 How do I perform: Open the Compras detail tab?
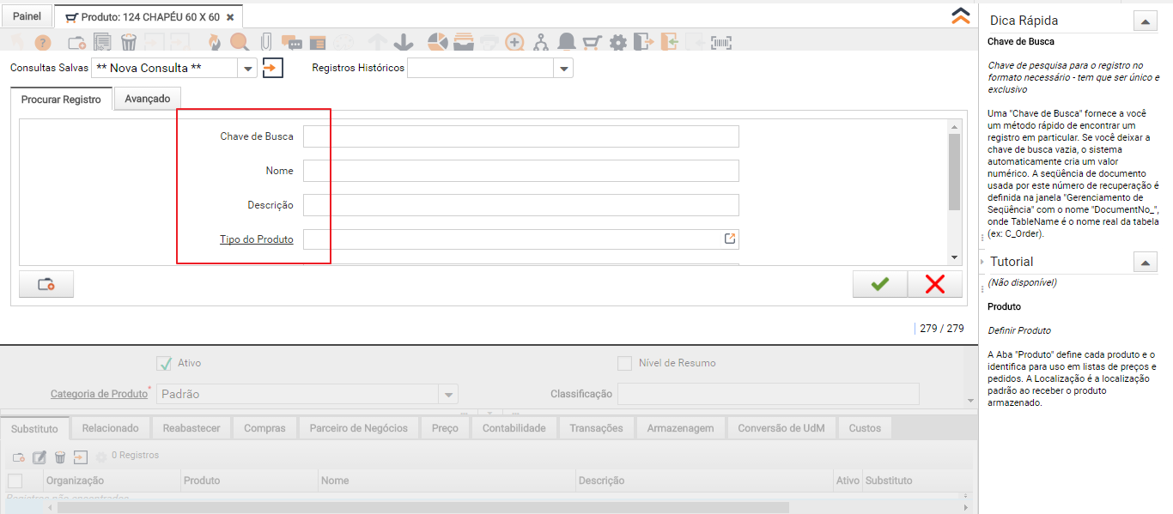tap(264, 428)
